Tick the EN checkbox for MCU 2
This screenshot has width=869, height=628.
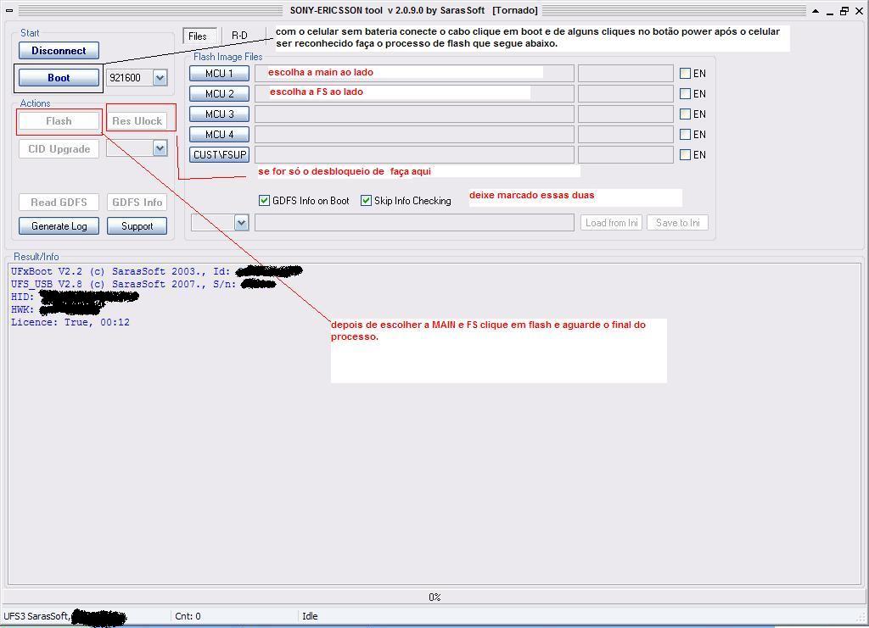(686, 93)
